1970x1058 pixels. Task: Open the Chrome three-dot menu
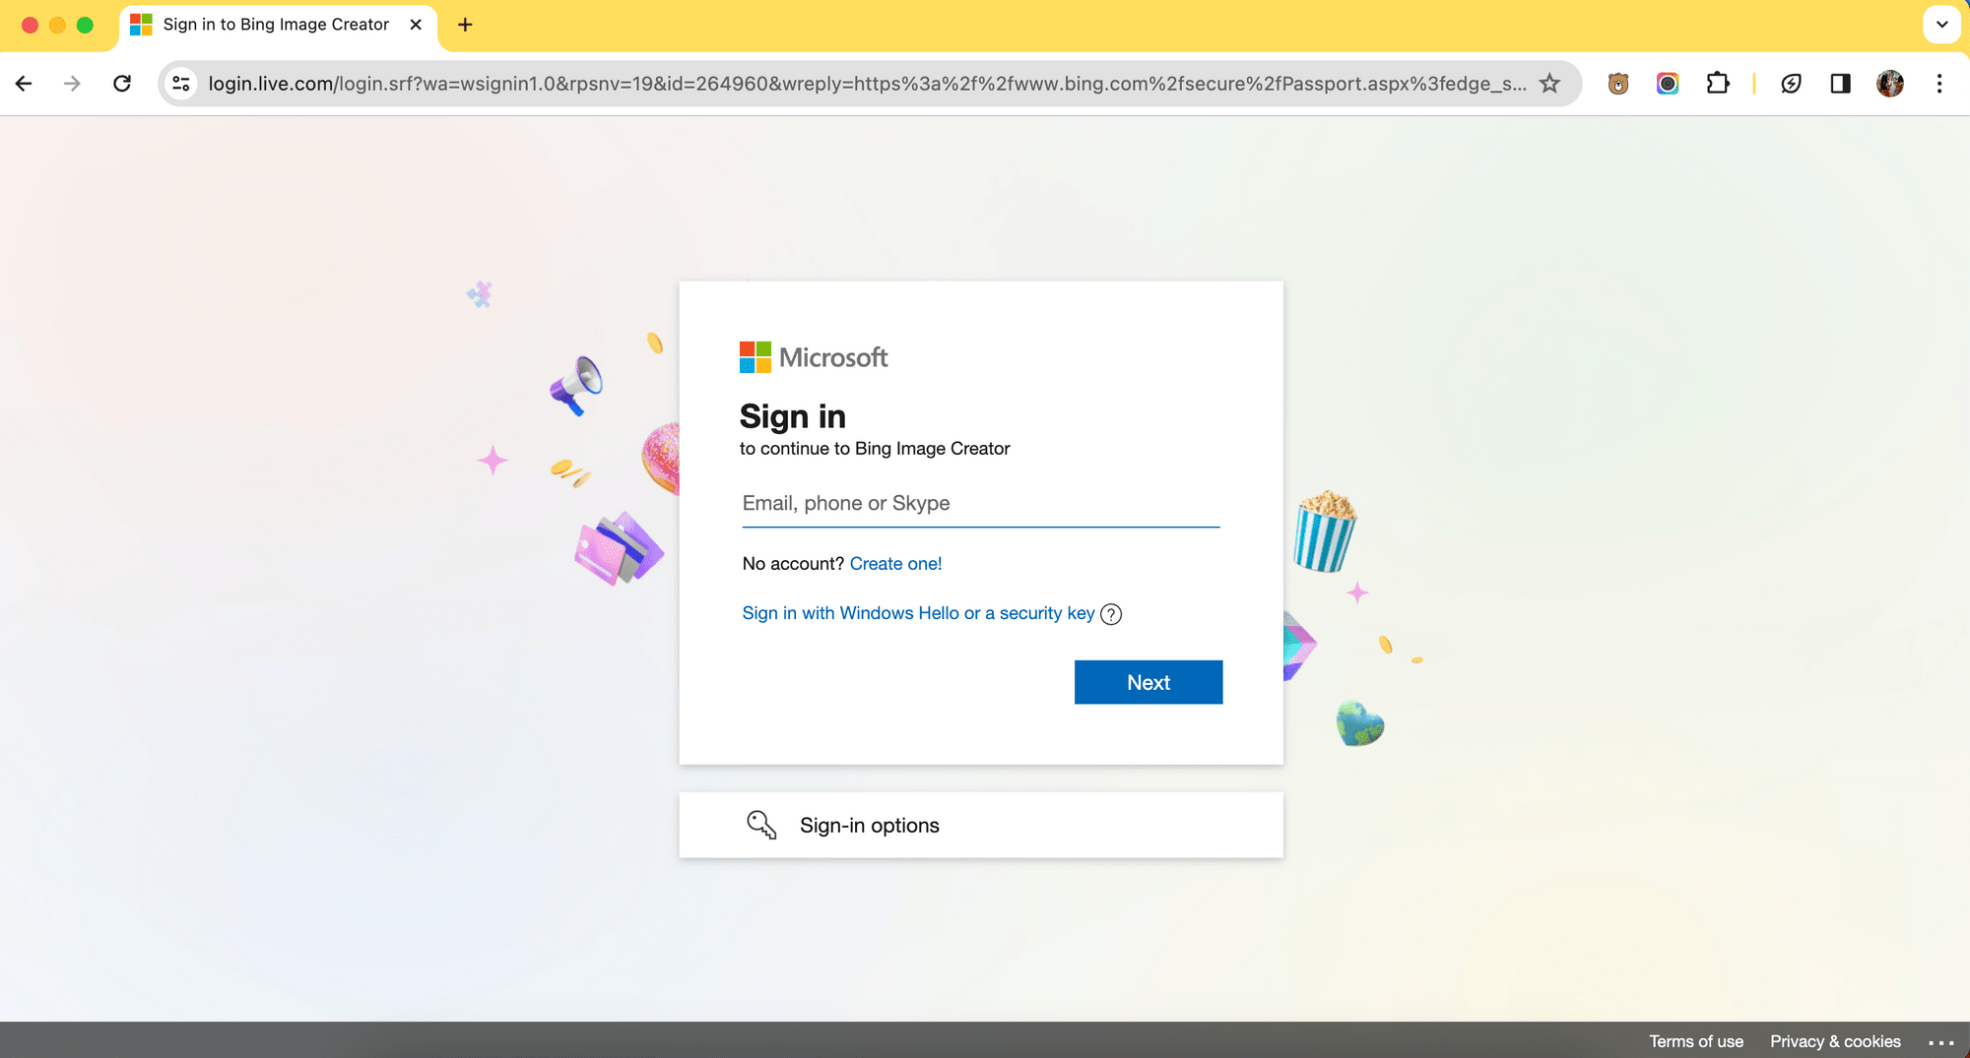click(1939, 84)
